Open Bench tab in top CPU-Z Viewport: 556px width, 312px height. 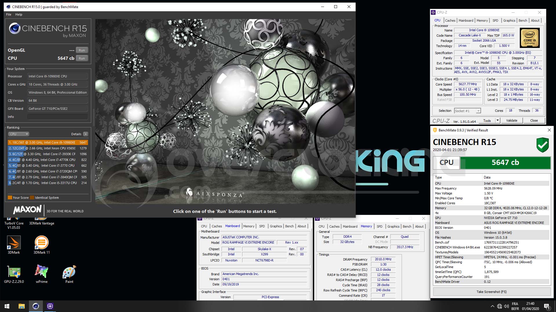point(523,21)
